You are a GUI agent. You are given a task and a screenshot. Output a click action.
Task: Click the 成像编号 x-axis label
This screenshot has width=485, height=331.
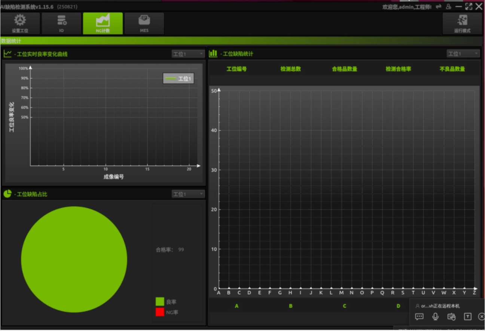[x=114, y=177]
